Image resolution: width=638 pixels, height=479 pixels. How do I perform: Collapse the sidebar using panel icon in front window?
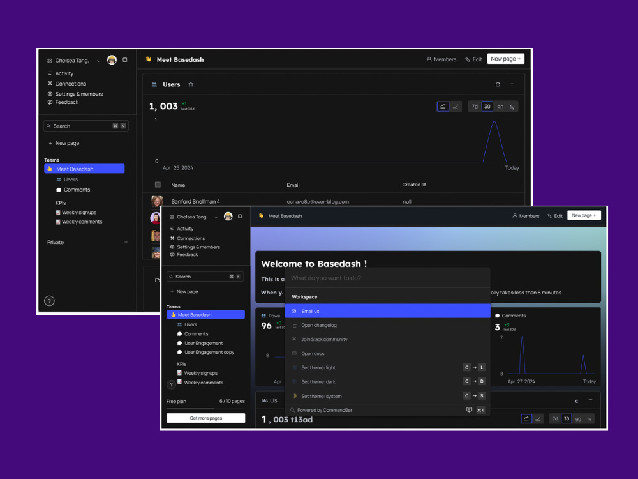[240, 217]
